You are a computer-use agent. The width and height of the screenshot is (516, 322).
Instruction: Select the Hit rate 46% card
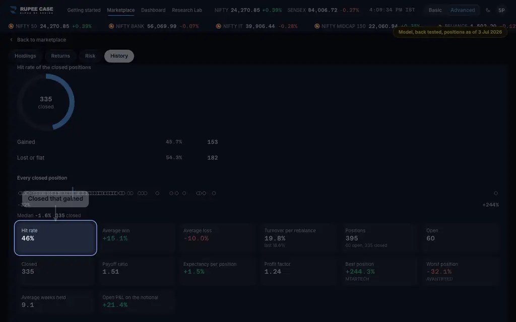click(55, 238)
